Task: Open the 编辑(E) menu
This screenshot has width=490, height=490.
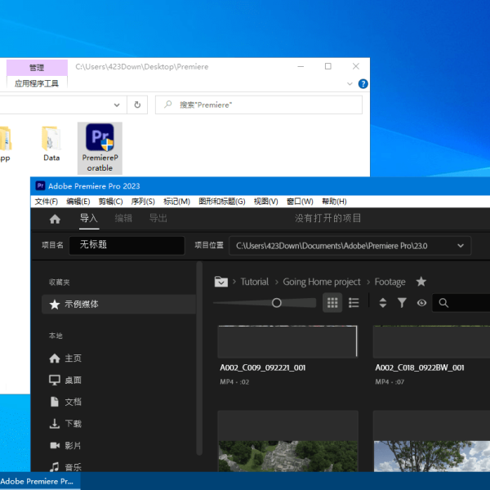Action: coord(78,201)
